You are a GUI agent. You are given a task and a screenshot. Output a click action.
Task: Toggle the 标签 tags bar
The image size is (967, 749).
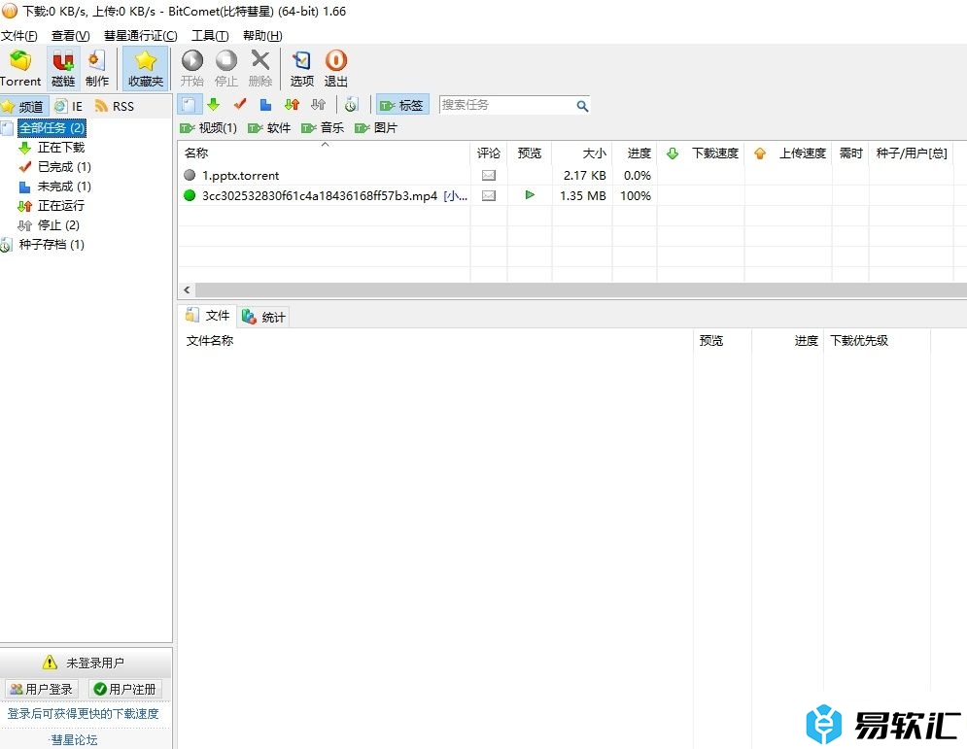[402, 106]
